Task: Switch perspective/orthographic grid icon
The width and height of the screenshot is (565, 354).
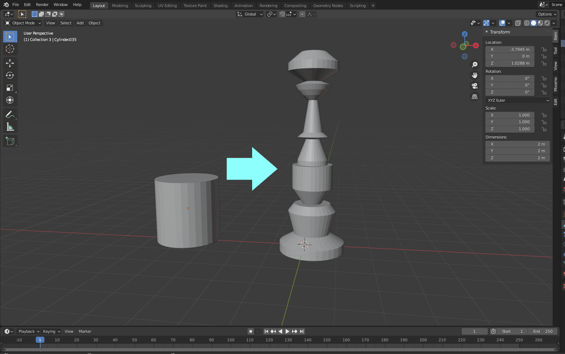Action: click(x=475, y=97)
